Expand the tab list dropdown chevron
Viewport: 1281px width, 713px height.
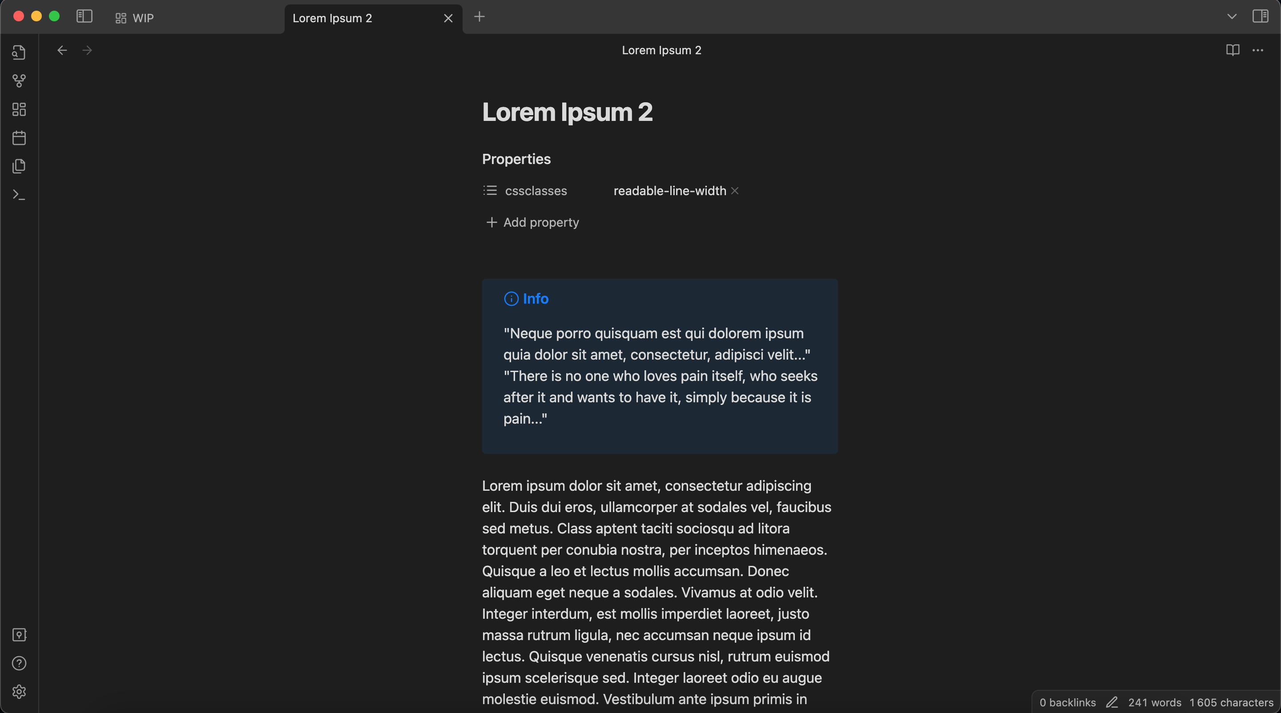point(1231,16)
